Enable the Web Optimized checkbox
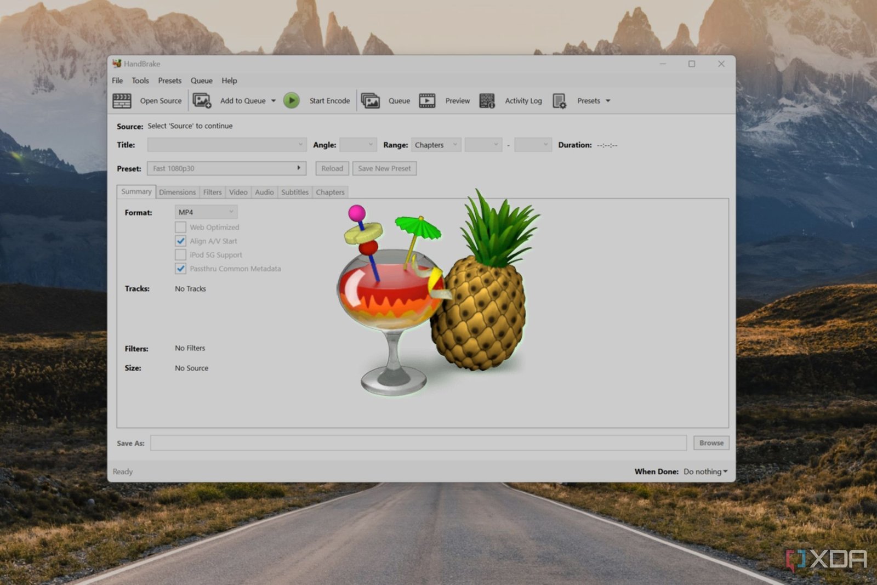 [180, 227]
